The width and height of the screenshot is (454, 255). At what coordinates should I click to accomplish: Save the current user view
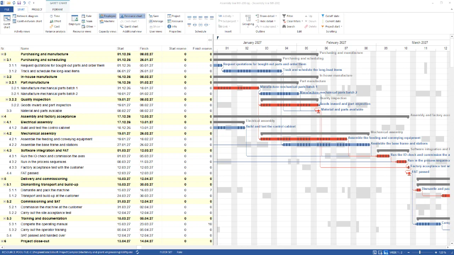154,16
